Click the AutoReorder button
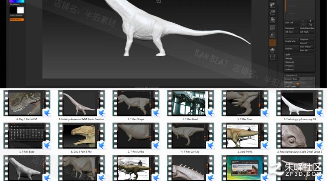 (x=307, y=28)
